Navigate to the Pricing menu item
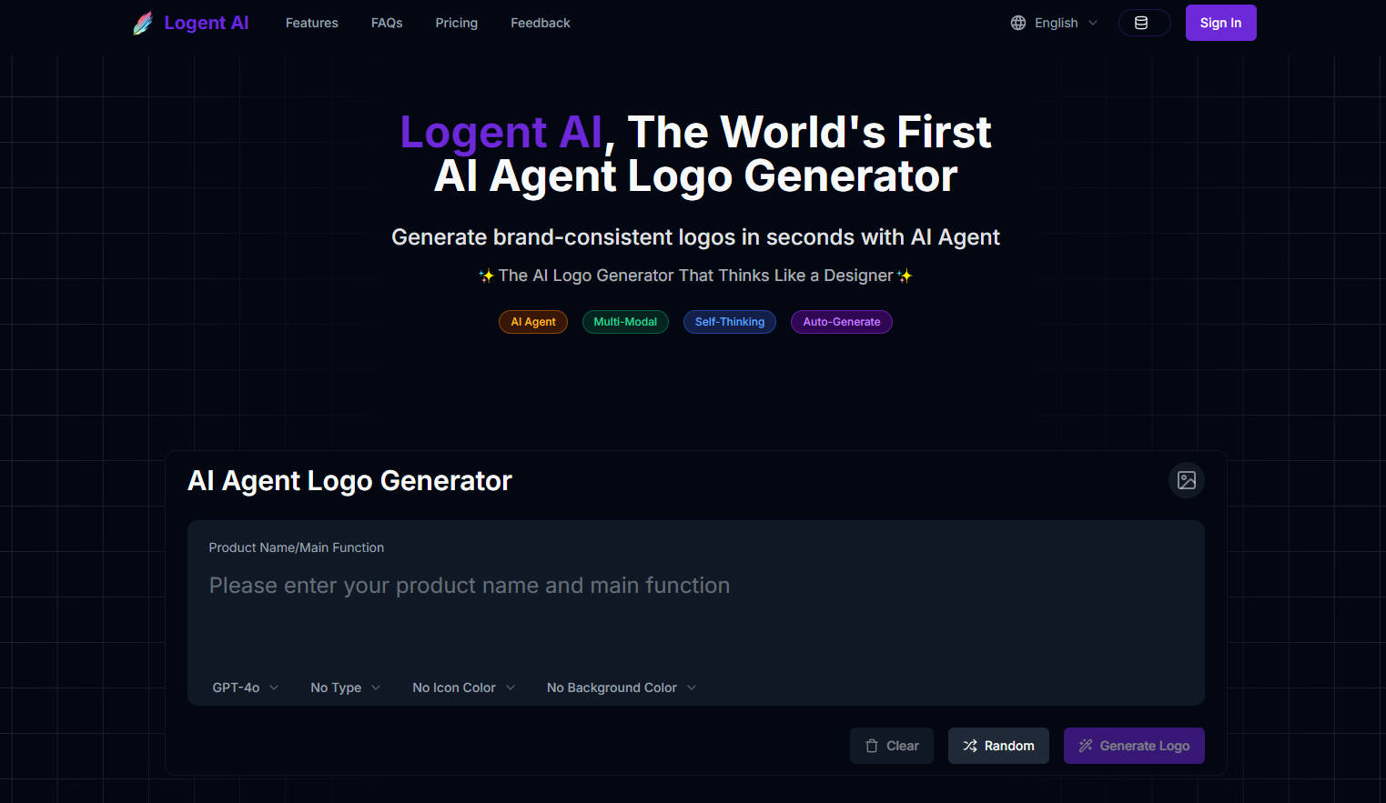 (x=456, y=23)
